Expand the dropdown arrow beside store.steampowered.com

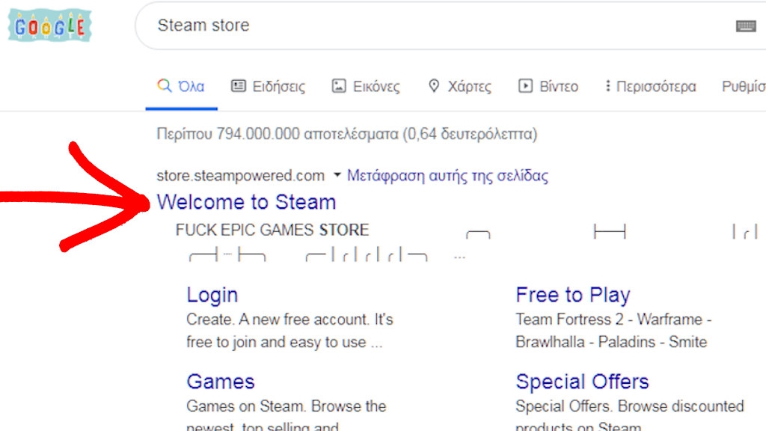pyautogui.click(x=337, y=175)
